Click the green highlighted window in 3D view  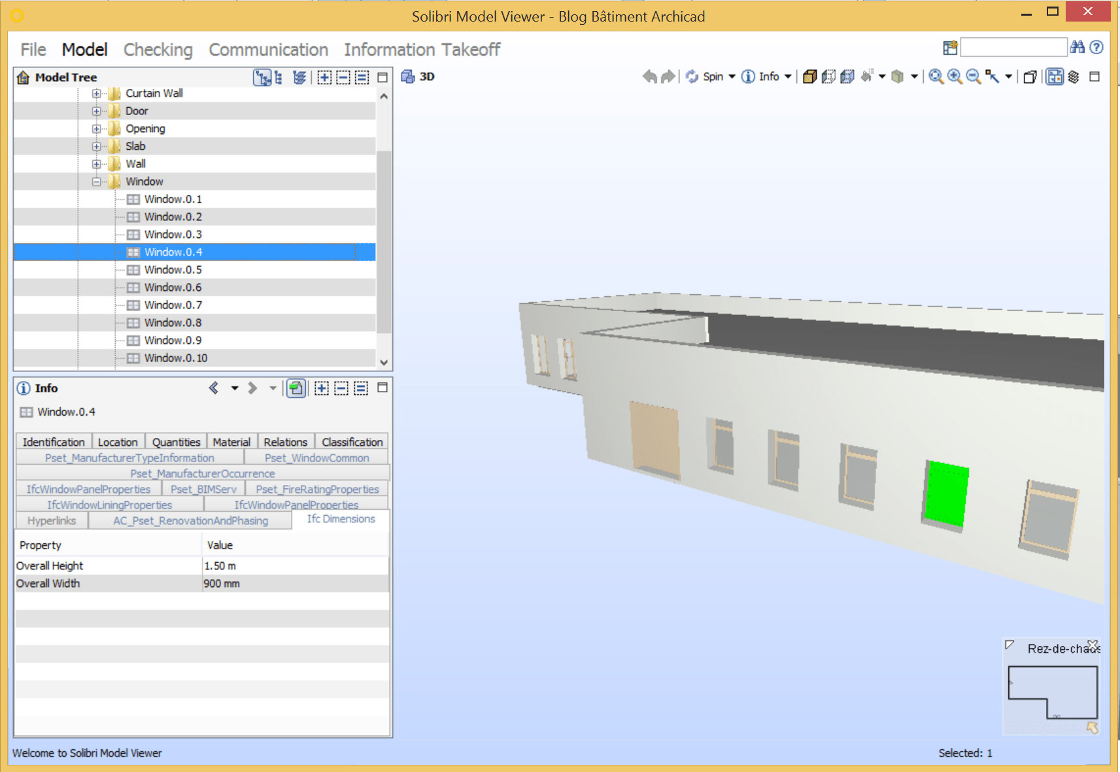946,494
